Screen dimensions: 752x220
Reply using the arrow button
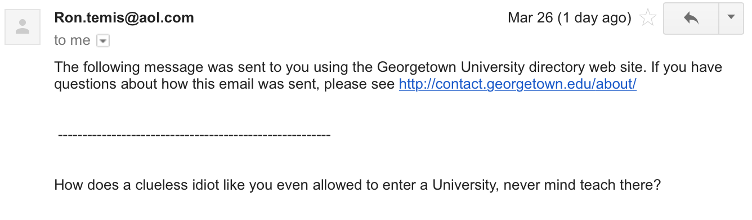691,18
